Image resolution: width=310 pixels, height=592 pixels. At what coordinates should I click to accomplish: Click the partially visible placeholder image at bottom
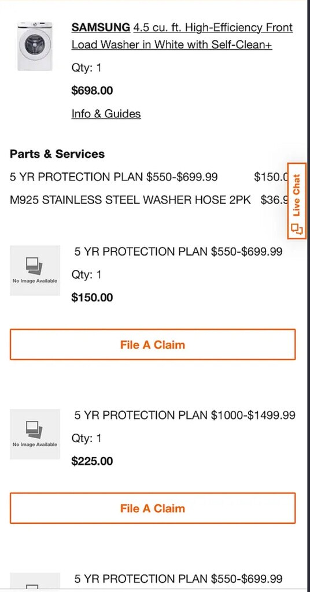click(35, 580)
